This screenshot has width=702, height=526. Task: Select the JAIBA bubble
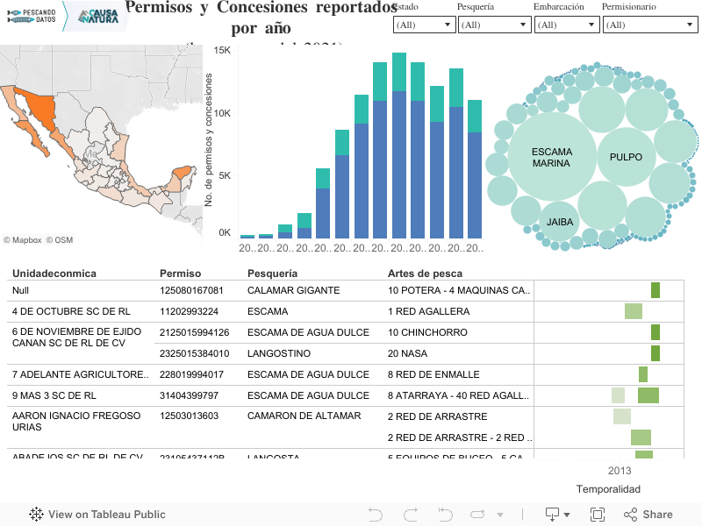[560, 222]
